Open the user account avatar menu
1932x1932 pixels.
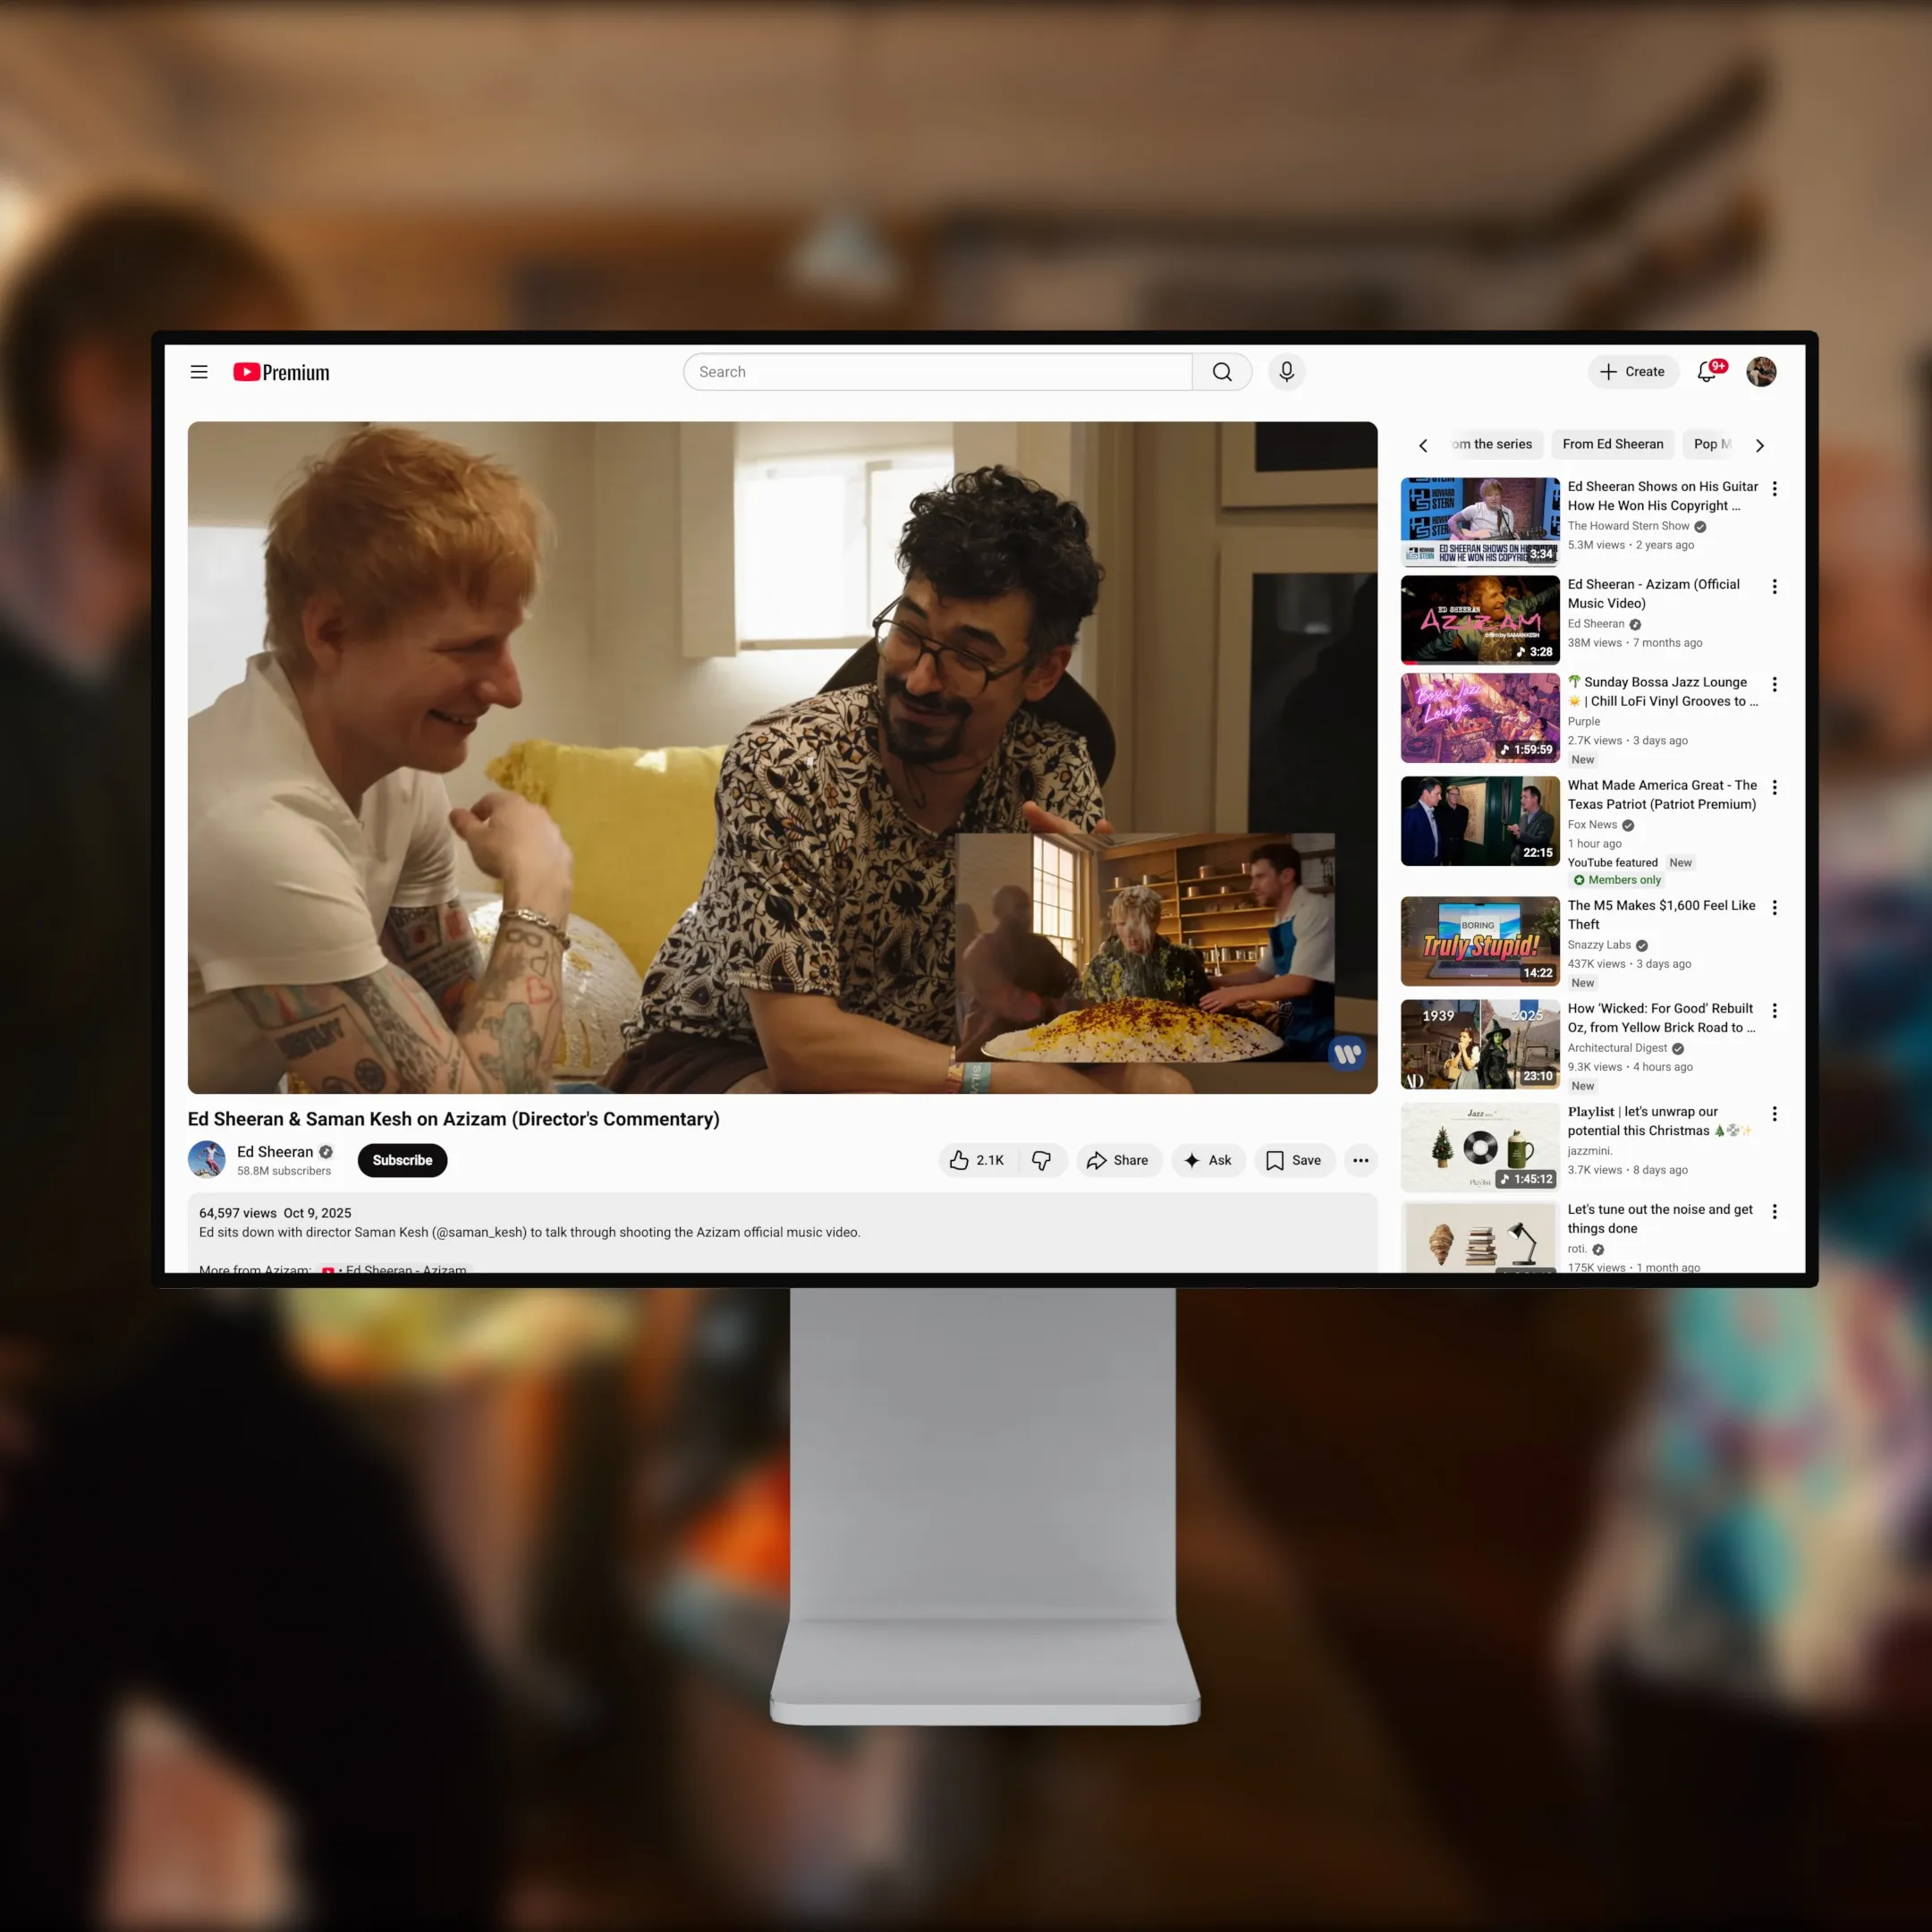click(x=1760, y=372)
